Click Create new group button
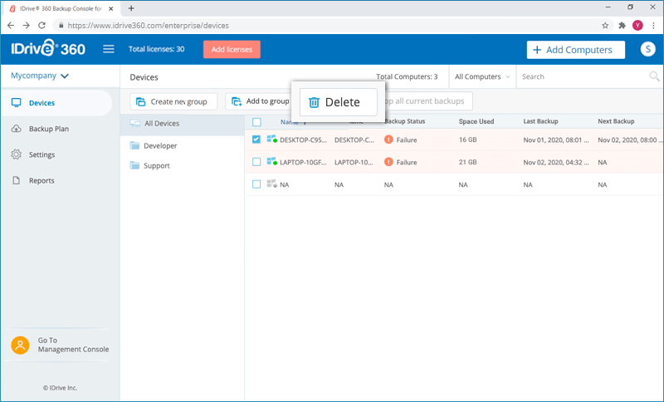664x402 pixels. click(173, 101)
